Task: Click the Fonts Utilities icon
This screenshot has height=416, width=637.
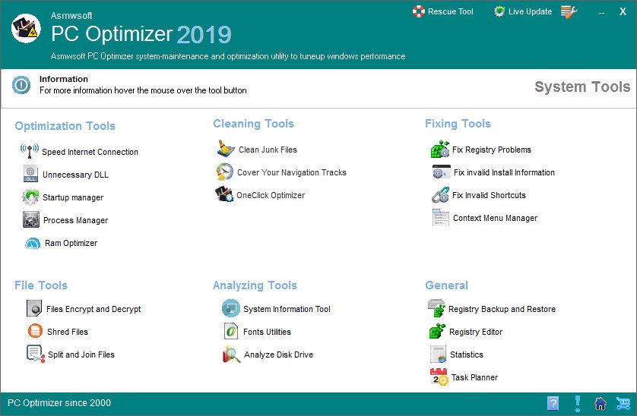Action: click(x=231, y=331)
